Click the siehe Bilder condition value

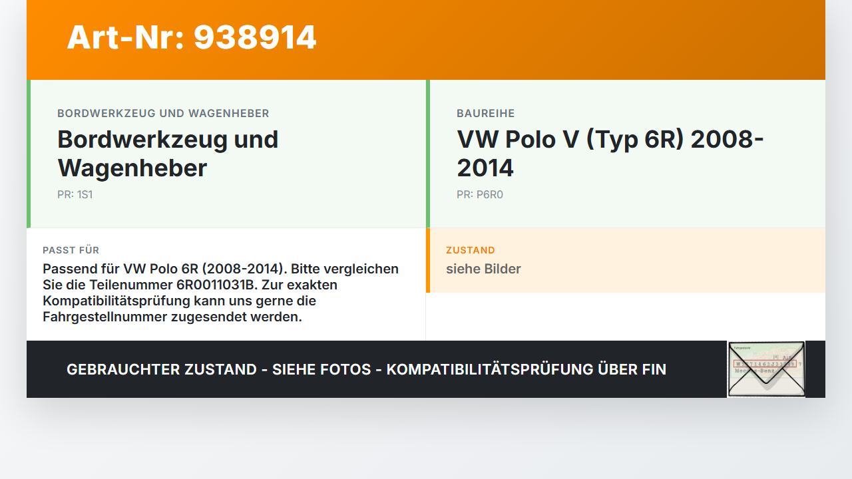pyautogui.click(x=483, y=269)
